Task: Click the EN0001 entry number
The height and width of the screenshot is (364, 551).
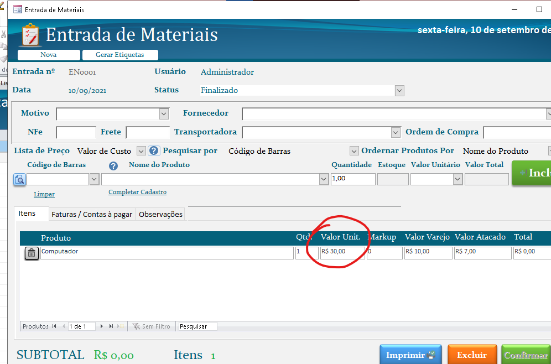Action: click(x=82, y=72)
